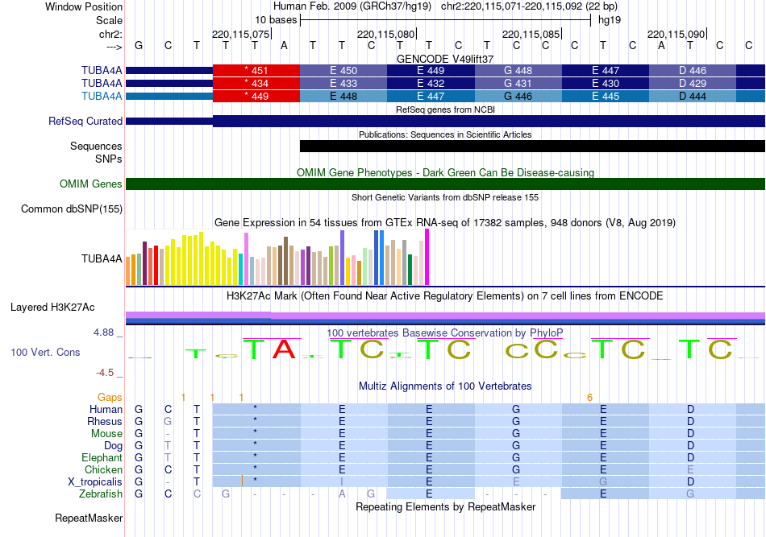Image resolution: width=766 pixels, height=537 pixels.
Task: Select the light blue codon box E 448
Action: 343,96
